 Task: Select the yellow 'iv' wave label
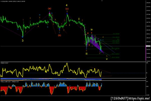tap(92, 29)
